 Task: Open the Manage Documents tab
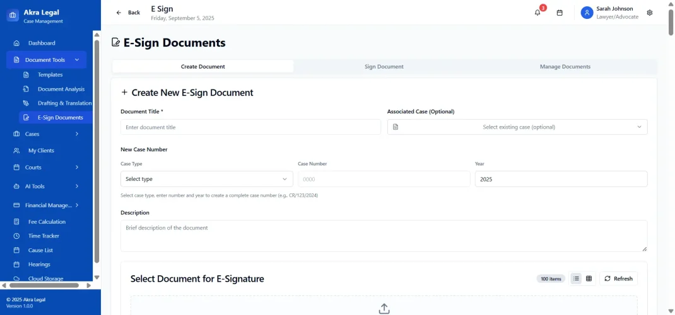pos(565,67)
